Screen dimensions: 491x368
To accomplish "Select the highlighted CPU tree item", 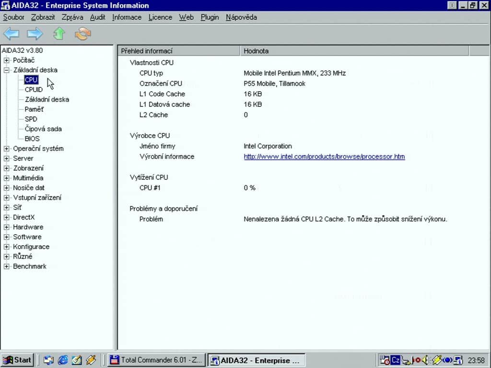I will click(31, 80).
